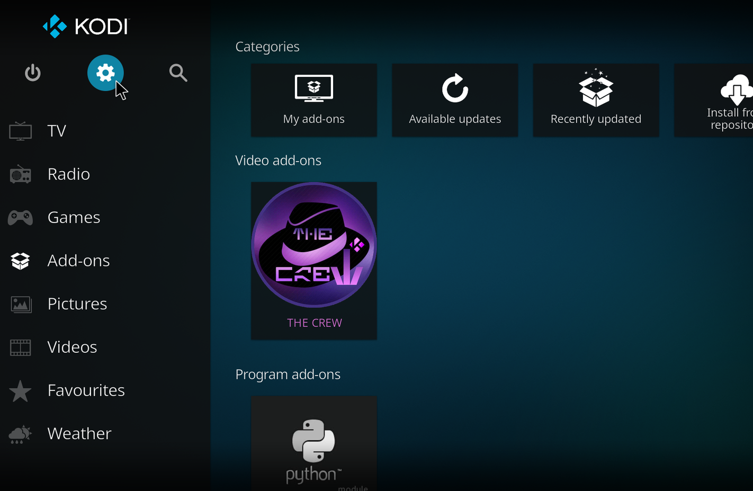Open Weather via the cloud icon
The height and width of the screenshot is (491, 753).
tap(20, 434)
